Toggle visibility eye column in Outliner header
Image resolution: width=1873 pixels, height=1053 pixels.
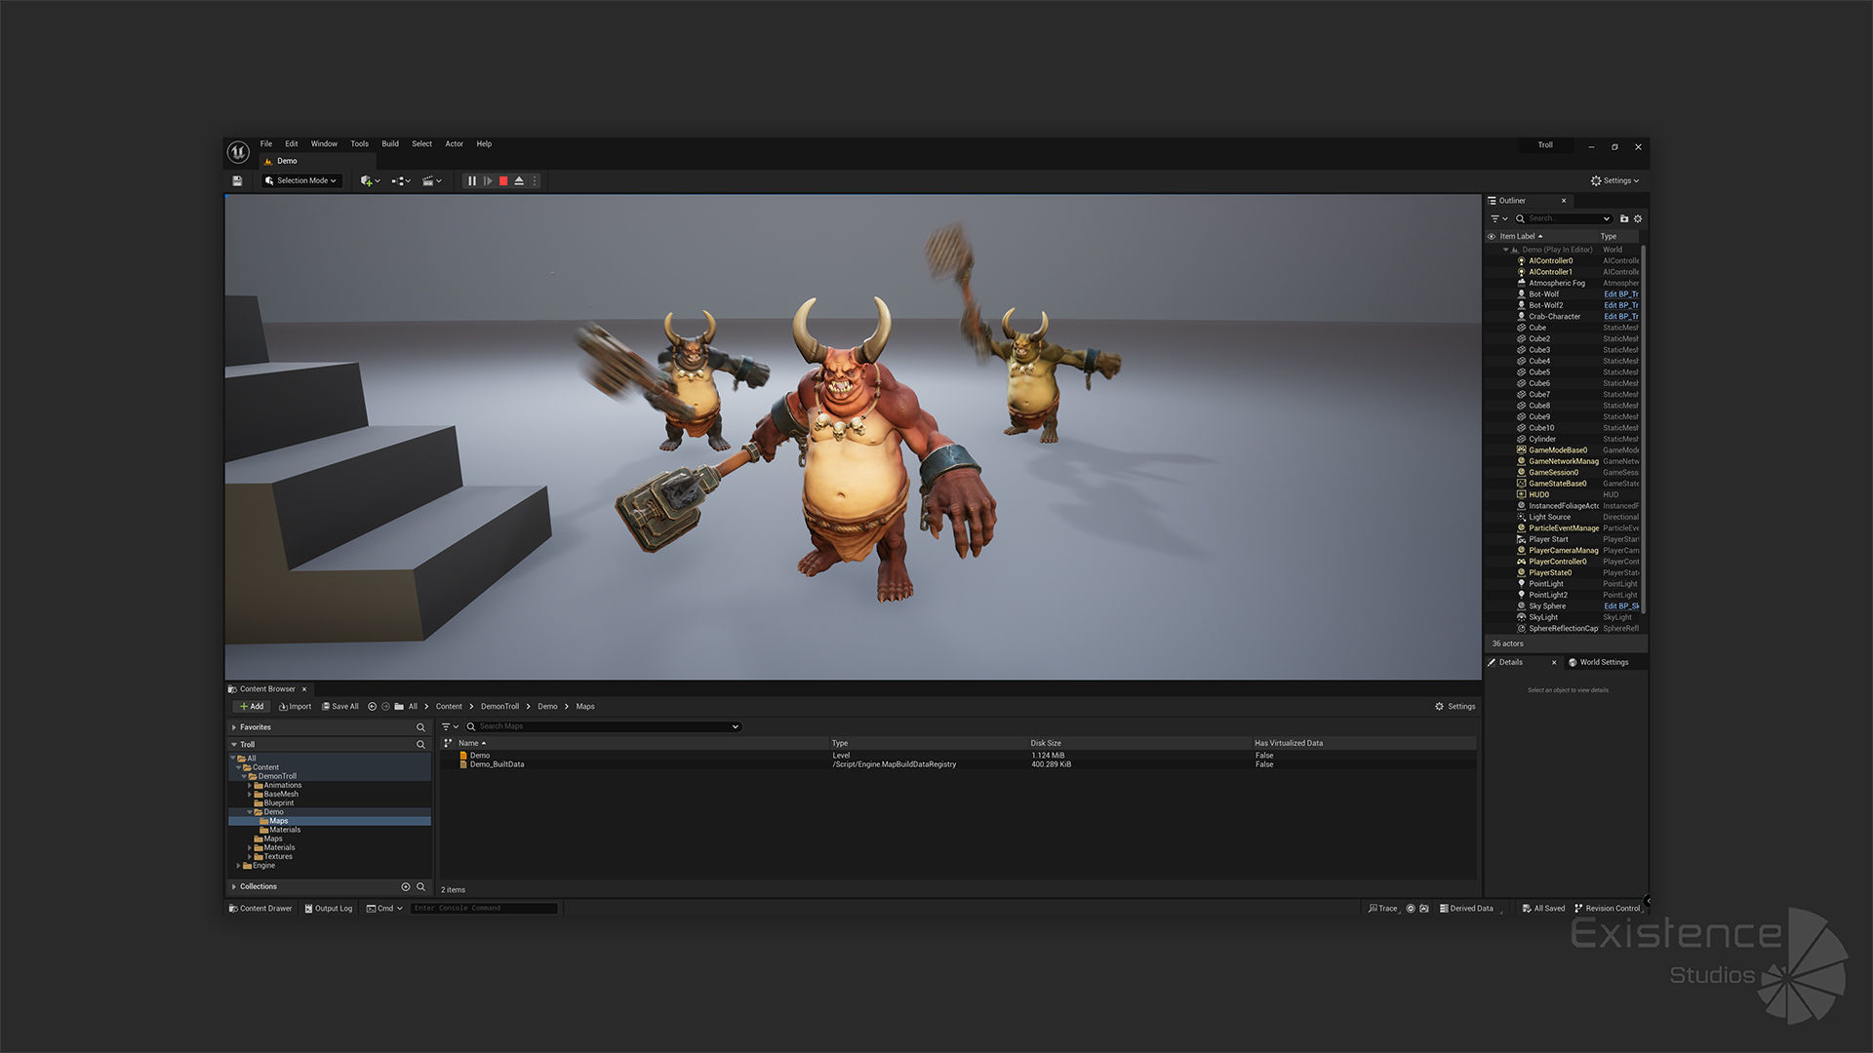click(x=1492, y=237)
